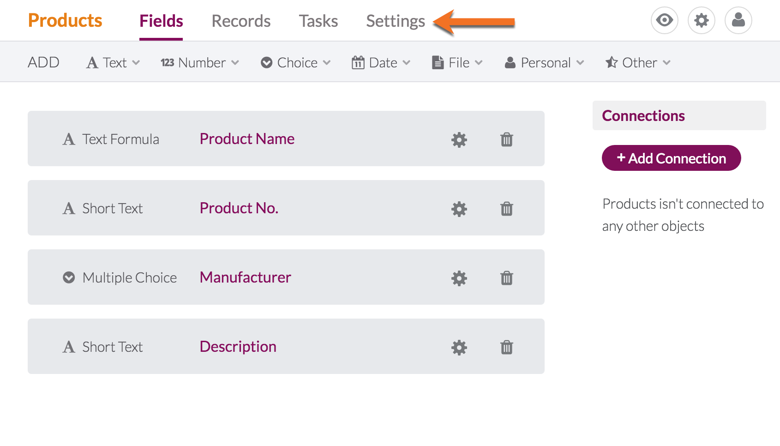Screen dimensions: 780x446
Task: Expand the File field type dropdown
Action: tap(457, 62)
